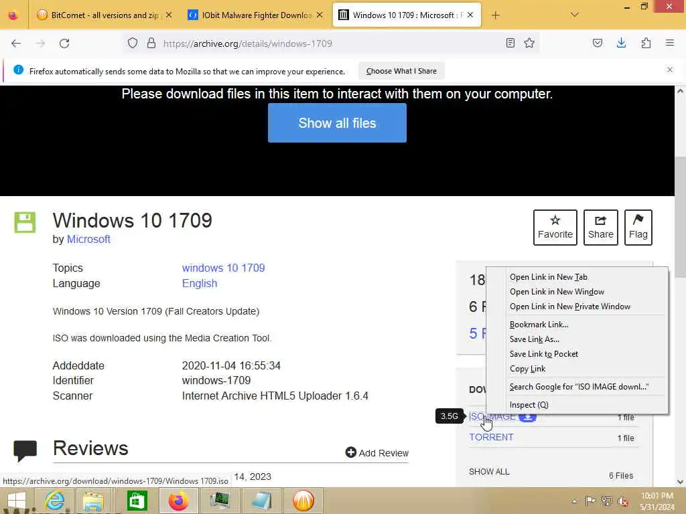Open the monitor app taskbar icon
Image resolution: width=686 pixels, height=514 pixels.
click(220, 501)
